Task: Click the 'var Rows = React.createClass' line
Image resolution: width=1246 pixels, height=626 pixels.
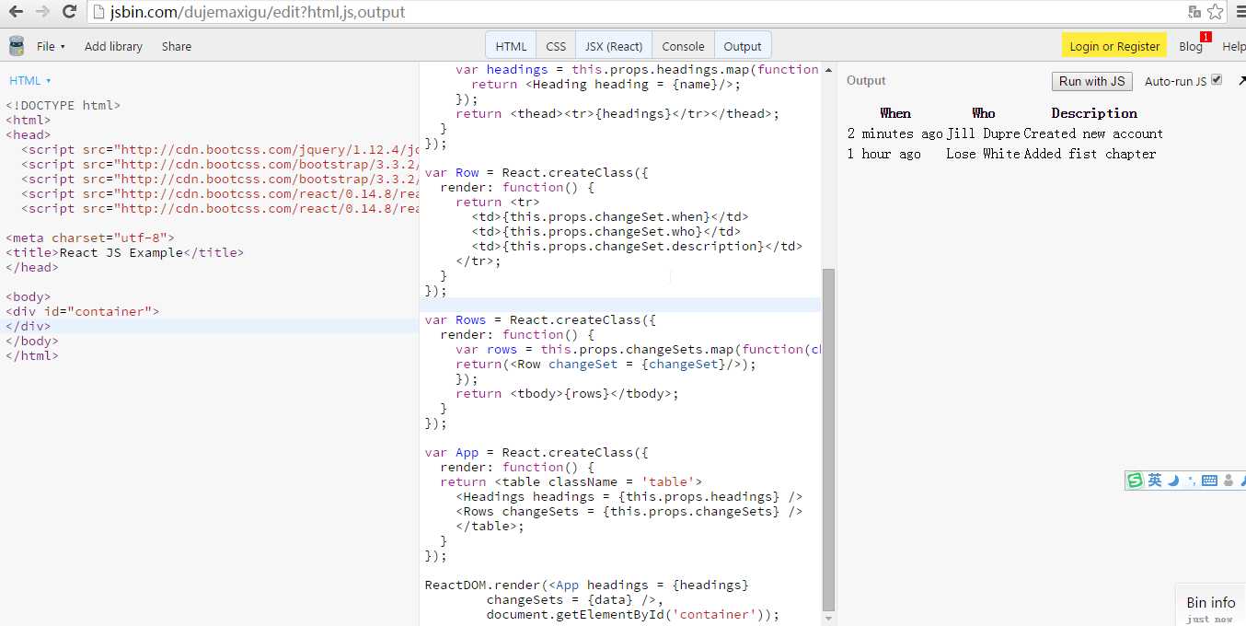Action: pos(541,319)
